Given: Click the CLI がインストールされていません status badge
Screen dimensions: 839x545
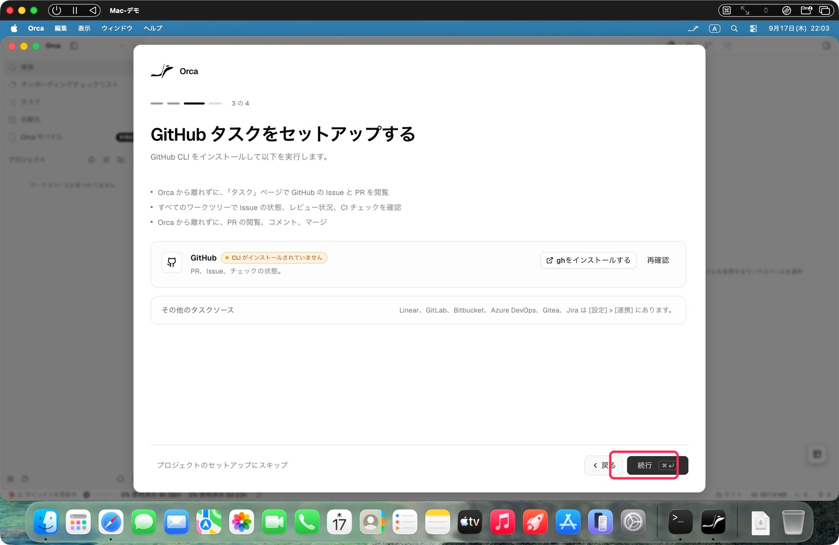Looking at the screenshot, I should tap(274, 258).
